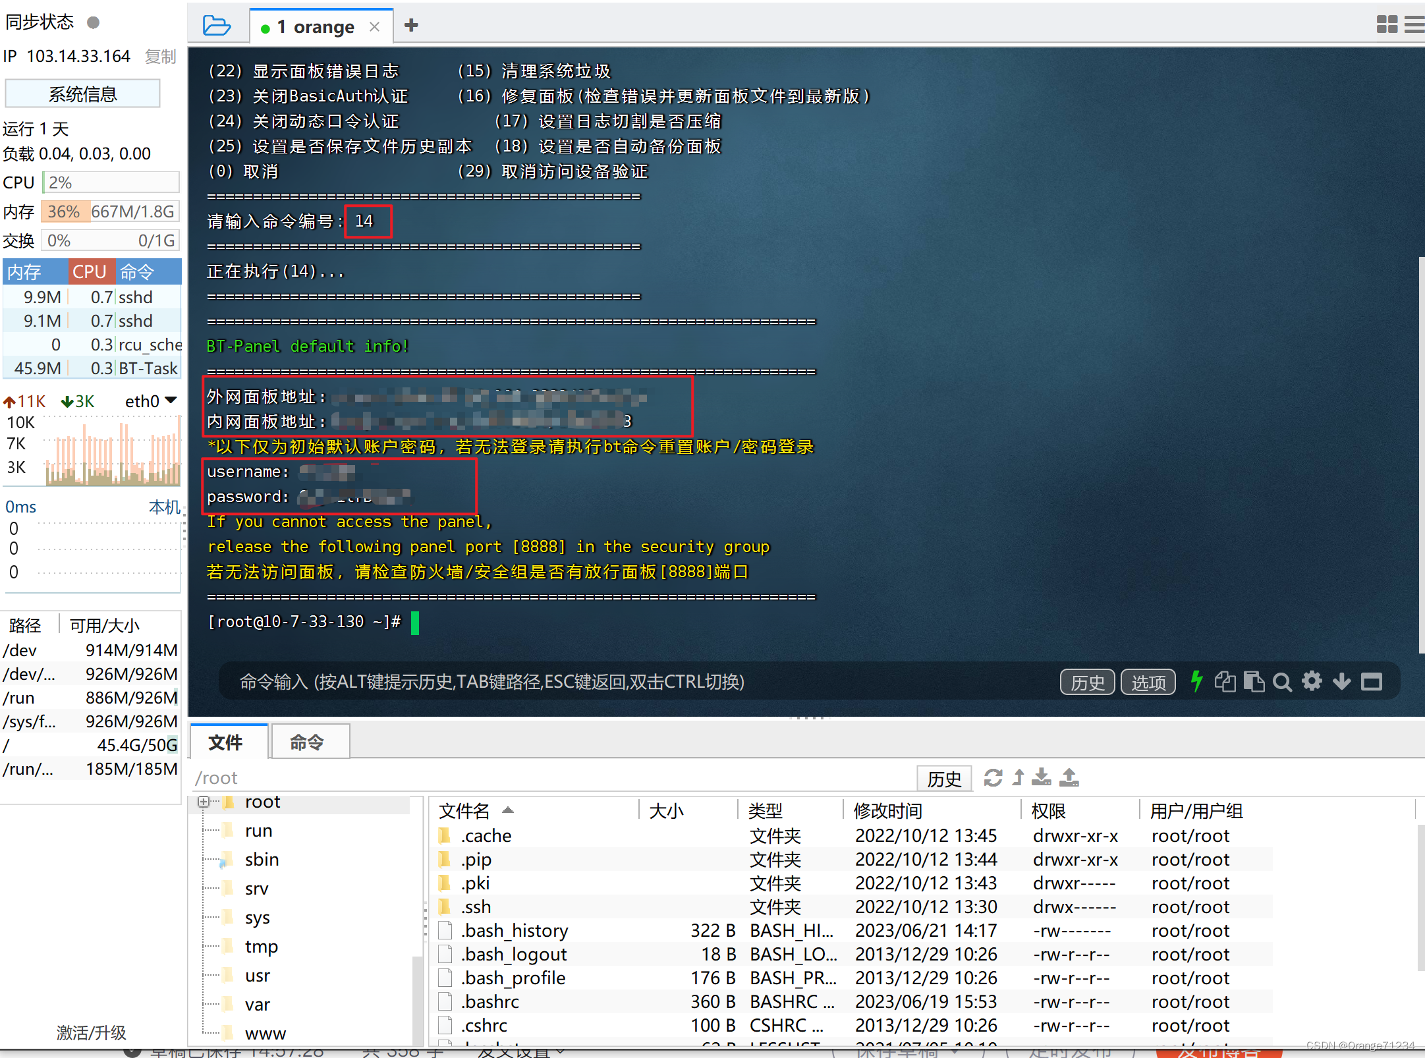Viewport: 1425px width, 1058px height.
Task: Click the command input field
Action: (593, 681)
